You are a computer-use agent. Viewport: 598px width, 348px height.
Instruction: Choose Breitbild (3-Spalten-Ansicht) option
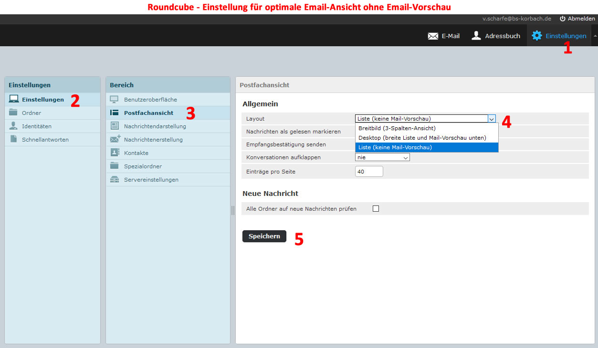tap(427, 128)
